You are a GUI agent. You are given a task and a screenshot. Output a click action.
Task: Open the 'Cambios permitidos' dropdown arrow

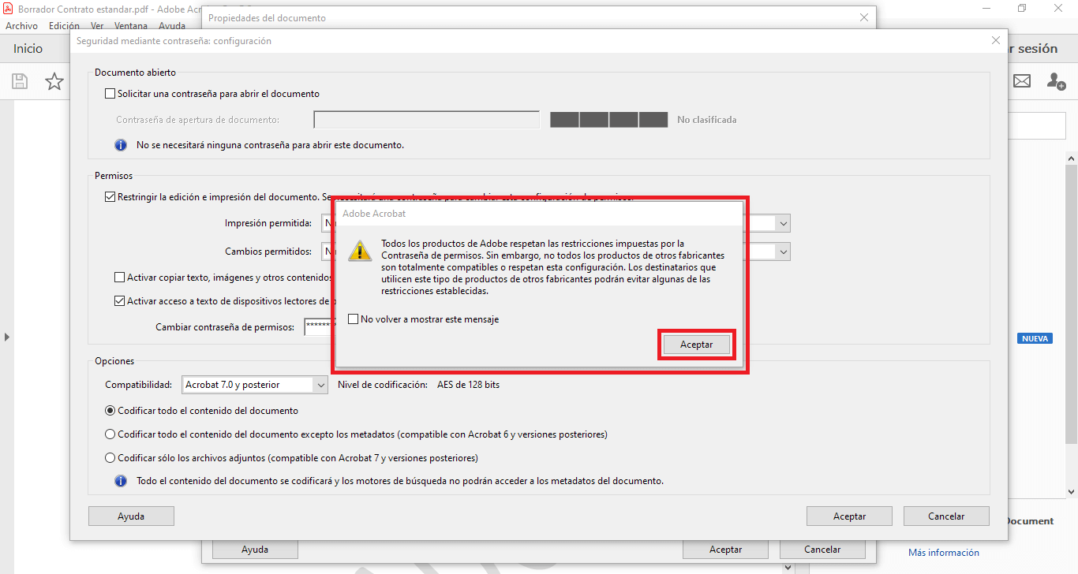[783, 252]
